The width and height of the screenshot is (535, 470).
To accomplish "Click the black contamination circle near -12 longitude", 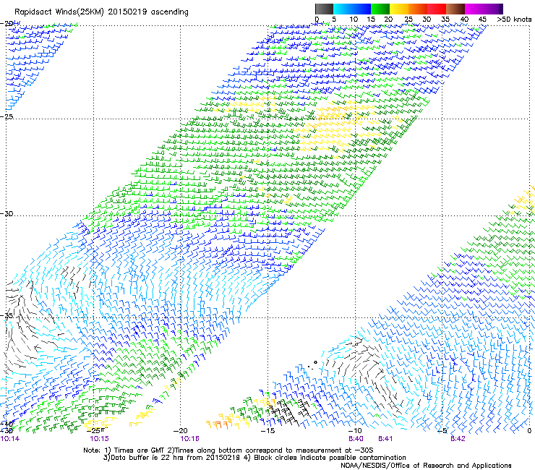I will tap(316, 362).
